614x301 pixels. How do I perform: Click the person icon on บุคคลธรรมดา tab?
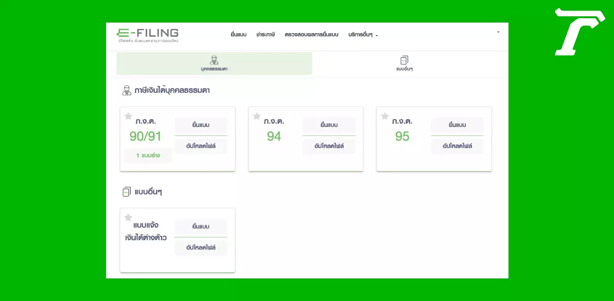coord(214,60)
